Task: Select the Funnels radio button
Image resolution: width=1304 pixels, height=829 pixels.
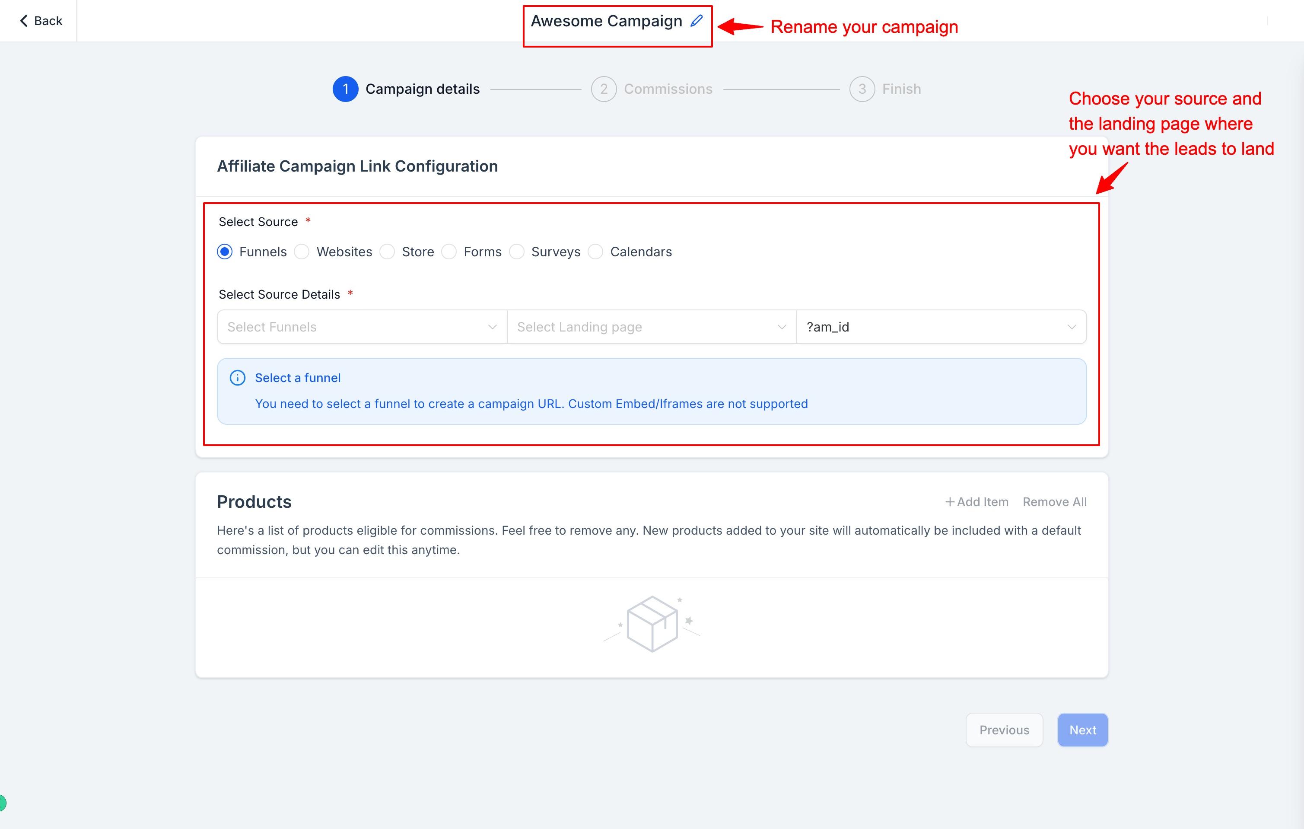Action: [225, 252]
